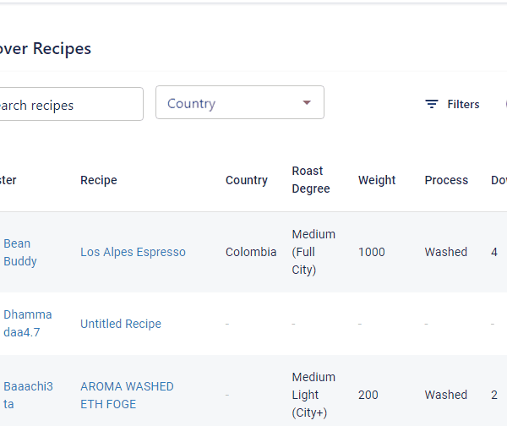View the Dhamma daa4.7 roaster link
507x426 pixels.
27,323
